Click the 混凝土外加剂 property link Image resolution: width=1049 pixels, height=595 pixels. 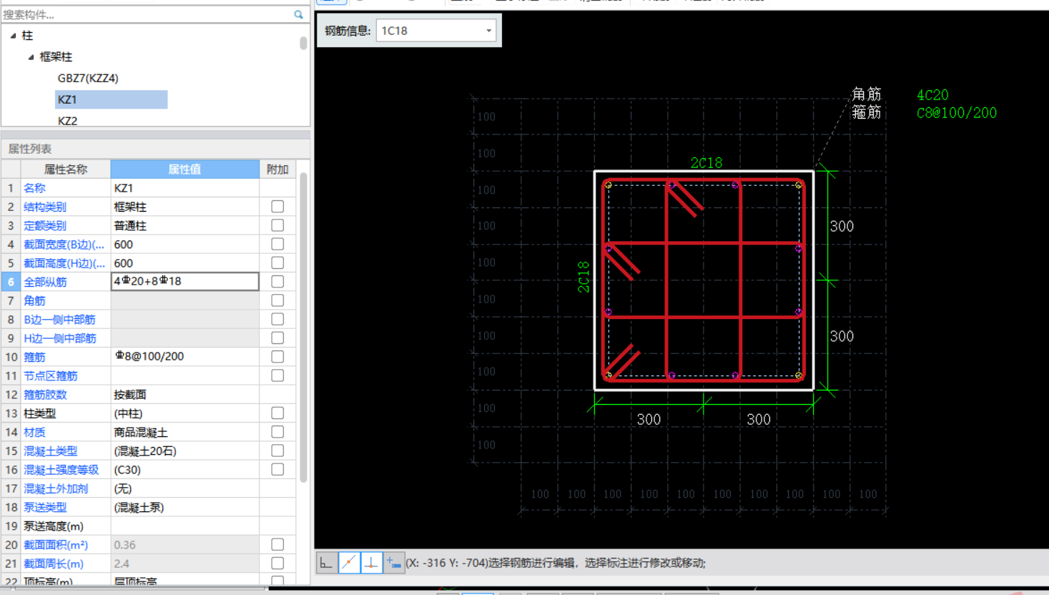pyautogui.click(x=56, y=488)
